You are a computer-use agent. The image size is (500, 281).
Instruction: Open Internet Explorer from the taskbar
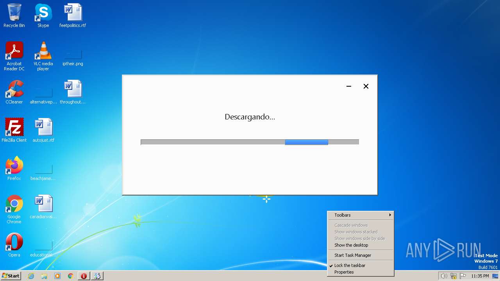[31, 276]
